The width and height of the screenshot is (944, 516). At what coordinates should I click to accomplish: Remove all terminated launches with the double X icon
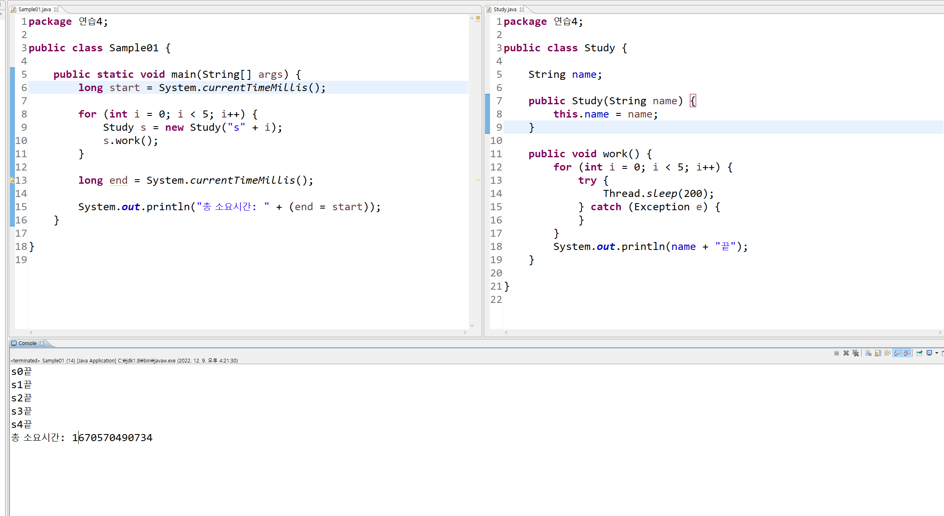855,353
